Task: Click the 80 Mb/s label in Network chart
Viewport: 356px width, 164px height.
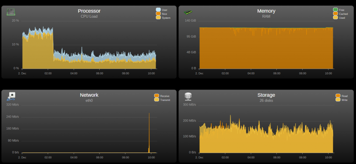Action: (x=13, y=141)
